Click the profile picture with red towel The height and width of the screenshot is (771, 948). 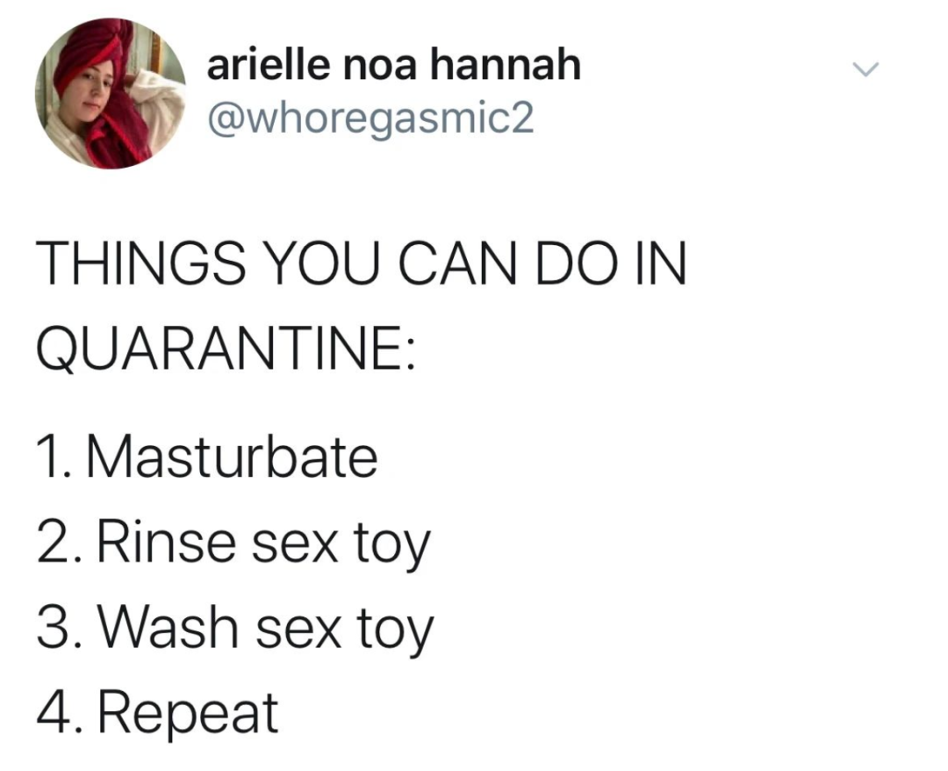coord(111,94)
